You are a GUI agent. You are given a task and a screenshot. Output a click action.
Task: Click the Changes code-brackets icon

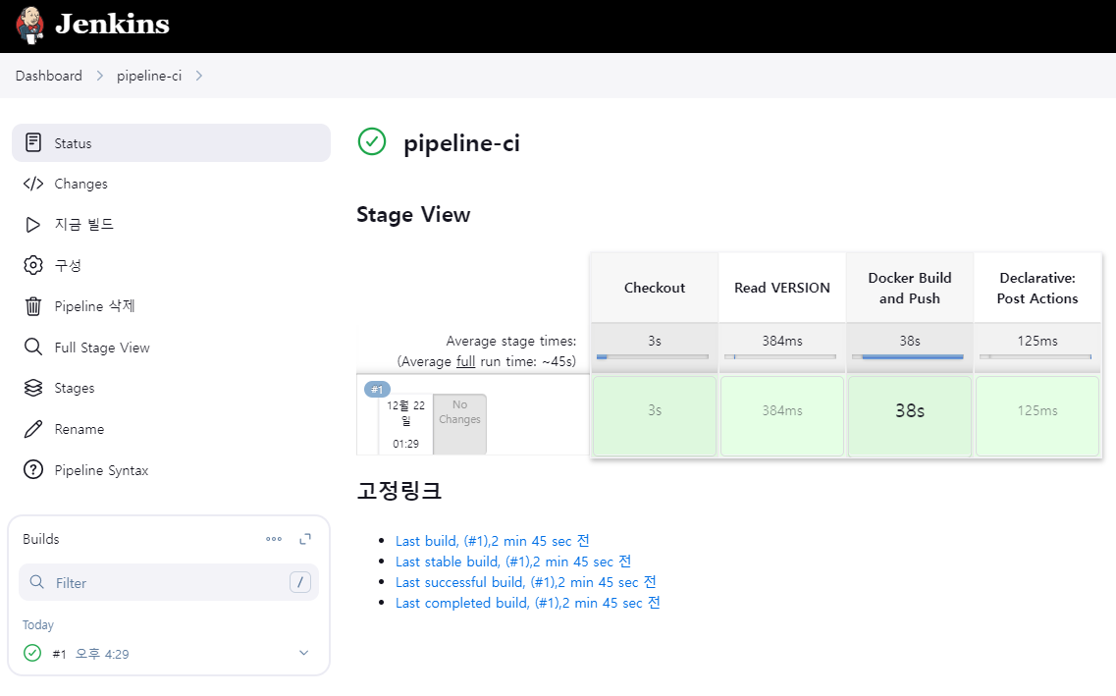[32, 184]
